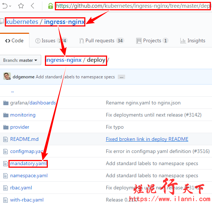Focus the GitHub URL address bar
This screenshot has height=203, width=212.
133,6
